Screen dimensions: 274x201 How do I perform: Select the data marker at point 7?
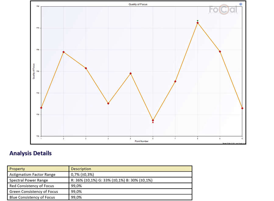(175, 81)
